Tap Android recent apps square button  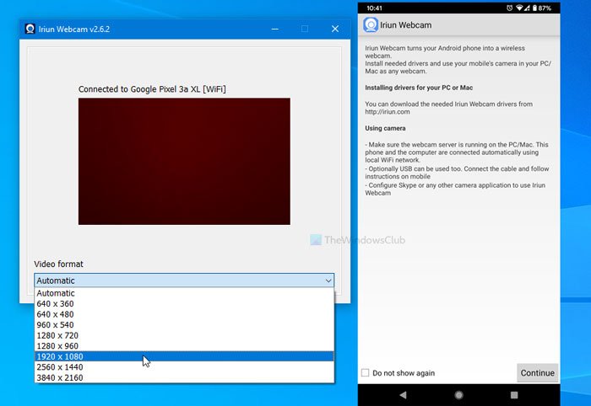(514, 395)
